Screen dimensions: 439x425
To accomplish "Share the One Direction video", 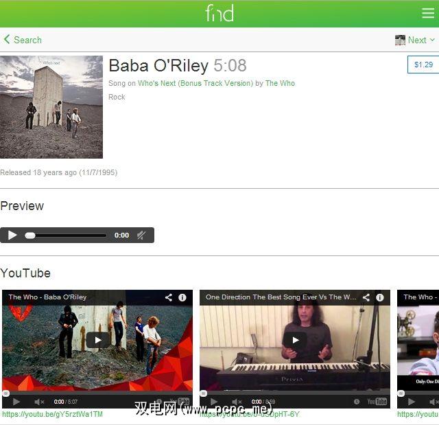I will pyautogui.click(x=366, y=297).
